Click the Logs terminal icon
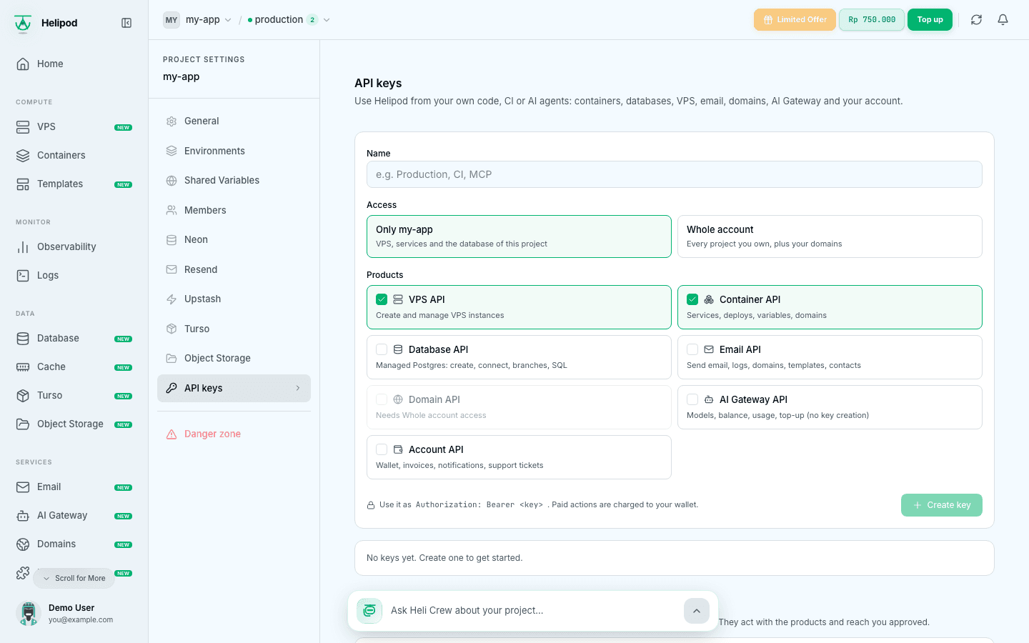Image resolution: width=1029 pixels, height=643 pixels. [x=23, y=275]
